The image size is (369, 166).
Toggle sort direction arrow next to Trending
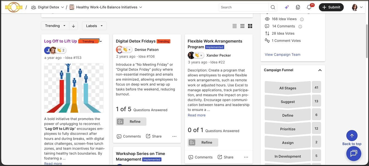pyautogui.click(x=73, y=26)
